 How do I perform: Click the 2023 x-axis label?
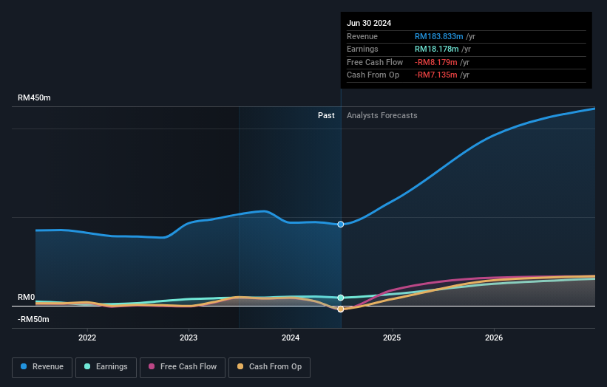[x=189, y=338]
